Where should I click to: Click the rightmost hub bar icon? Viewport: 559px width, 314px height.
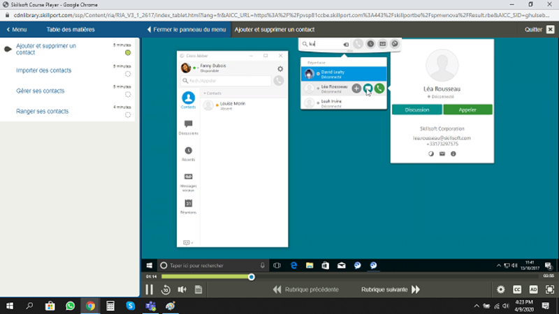tap(395, 44)
